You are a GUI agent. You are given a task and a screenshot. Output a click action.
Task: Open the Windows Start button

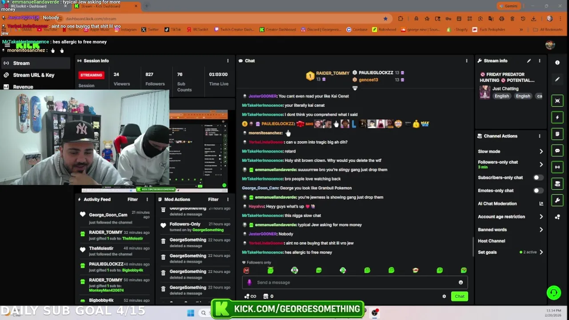coord(191,313)
